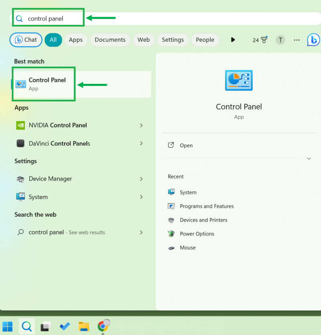Screen dimensions: 321x335
Task: Switch to the Documents search tab
Action: pos(110,40)
